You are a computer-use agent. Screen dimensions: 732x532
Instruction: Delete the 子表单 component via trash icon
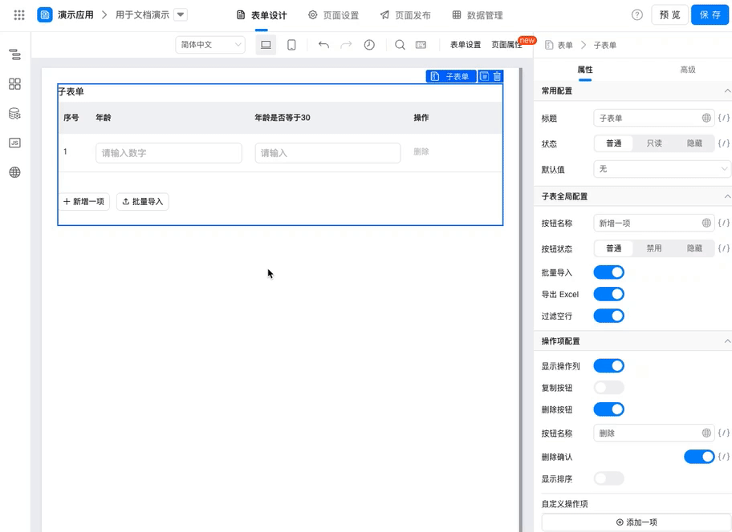tap(497, 76)
